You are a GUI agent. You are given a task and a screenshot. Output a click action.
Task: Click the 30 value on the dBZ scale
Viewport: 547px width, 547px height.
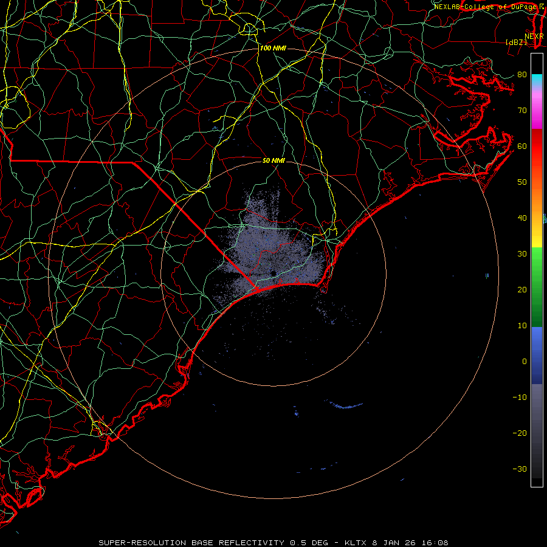[x=522, y=253]
